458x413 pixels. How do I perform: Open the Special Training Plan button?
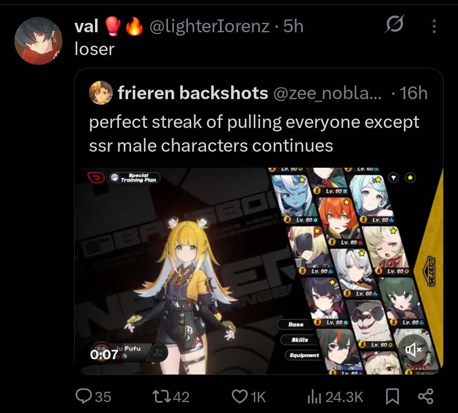tap(135, 177)
